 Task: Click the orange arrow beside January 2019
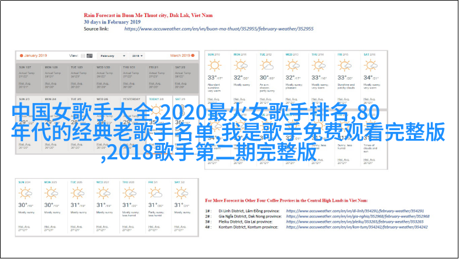(x=21, y=55)
